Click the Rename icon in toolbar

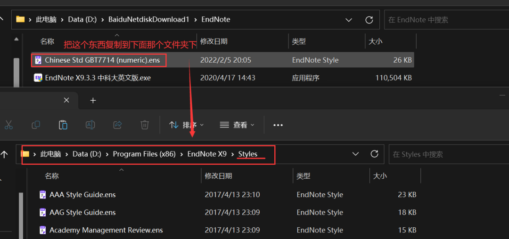90,125
